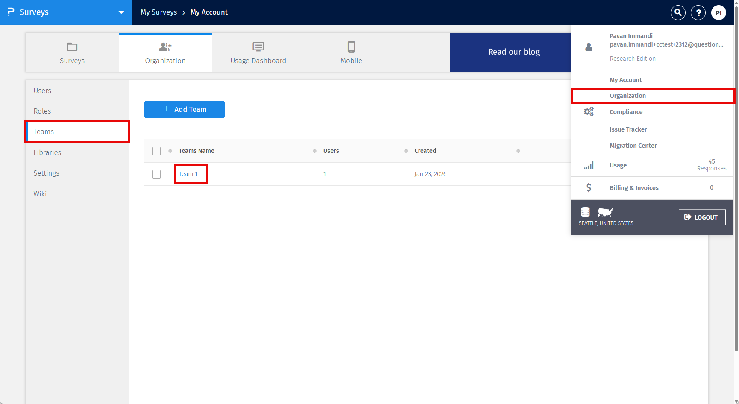Click the Surveys dropdown arrow in header
This screenshot has width=739, height=404.
pos(121,12)
